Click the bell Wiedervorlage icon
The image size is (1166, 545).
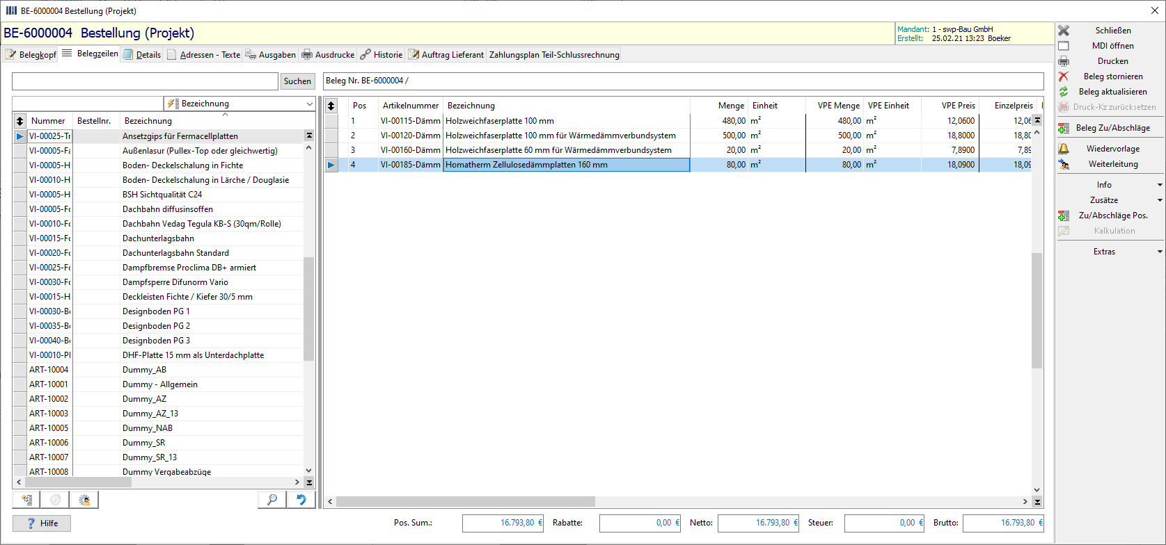[x=1064, y=149]
